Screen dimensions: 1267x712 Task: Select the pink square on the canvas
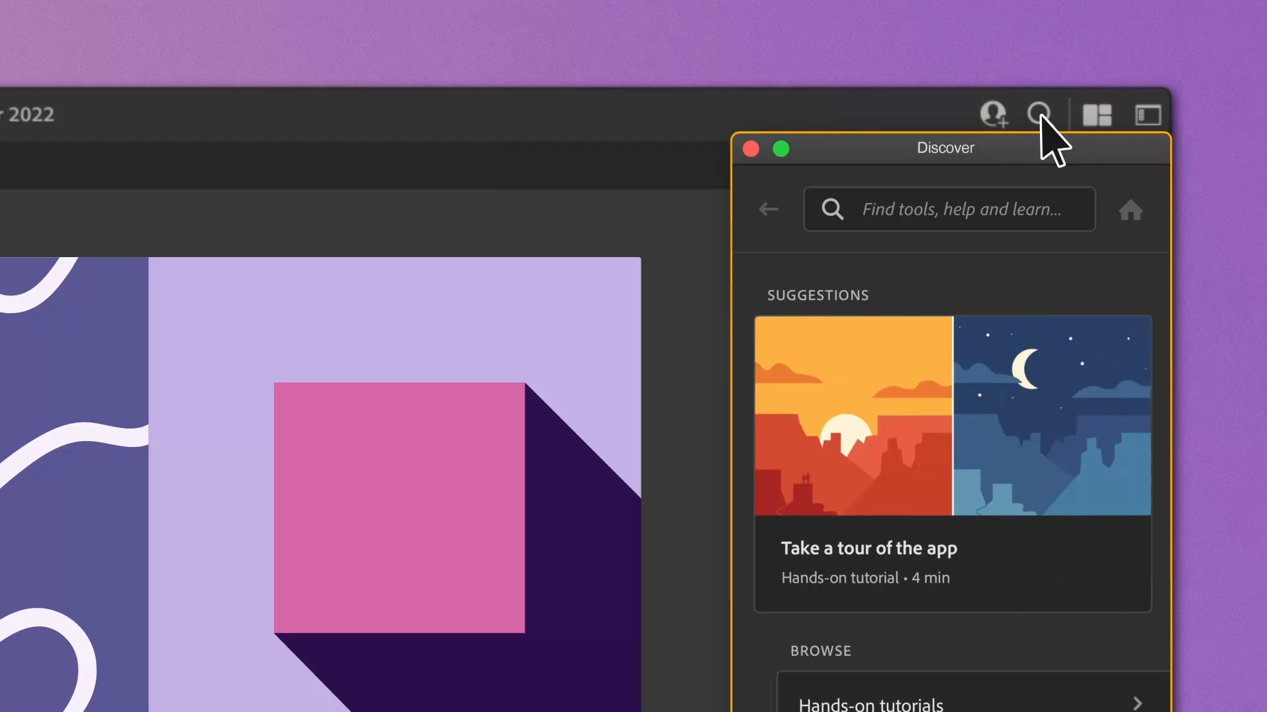pos(399,508)
